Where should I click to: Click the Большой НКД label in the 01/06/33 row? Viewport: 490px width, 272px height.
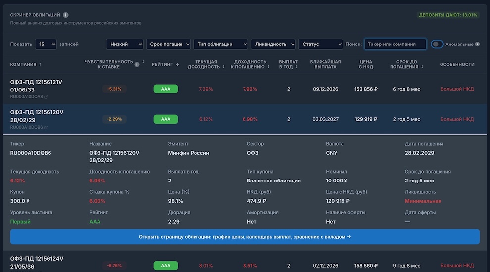457,89
